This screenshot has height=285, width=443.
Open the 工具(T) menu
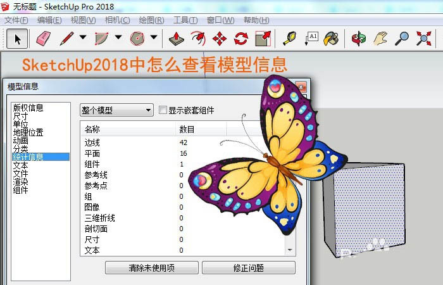(185, 20)
